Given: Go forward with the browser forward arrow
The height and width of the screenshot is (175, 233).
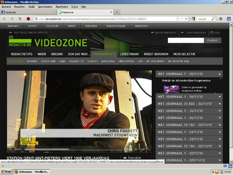Looking at the screenshot, I should pyautogui.click(x=12, y=19).
